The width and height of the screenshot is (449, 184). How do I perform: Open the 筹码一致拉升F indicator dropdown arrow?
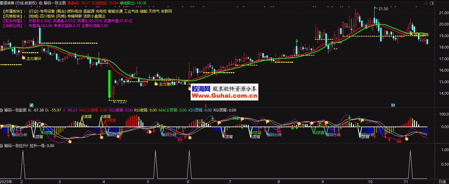tap(2, 146)
